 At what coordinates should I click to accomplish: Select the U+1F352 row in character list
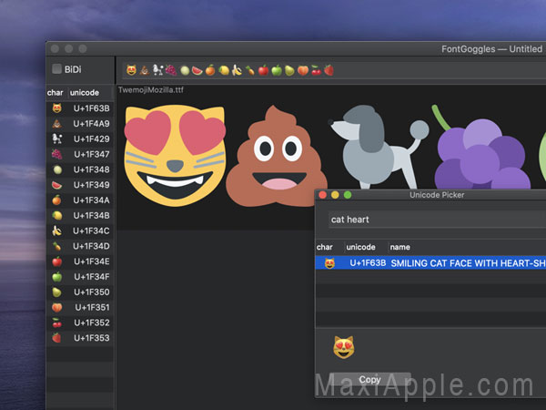point(80,323)
